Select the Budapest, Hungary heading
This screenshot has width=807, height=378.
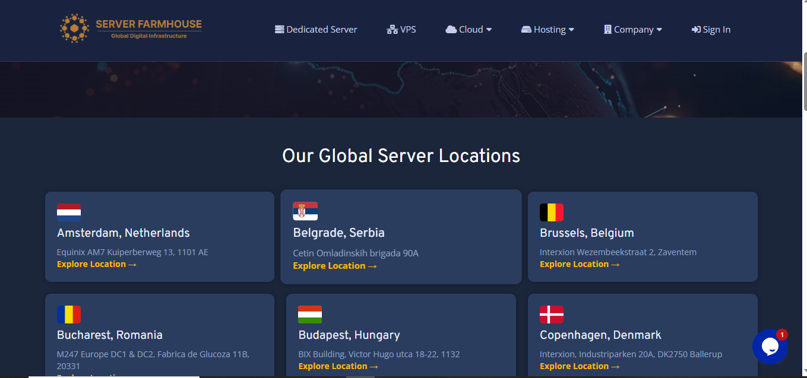tap(349, 335)
